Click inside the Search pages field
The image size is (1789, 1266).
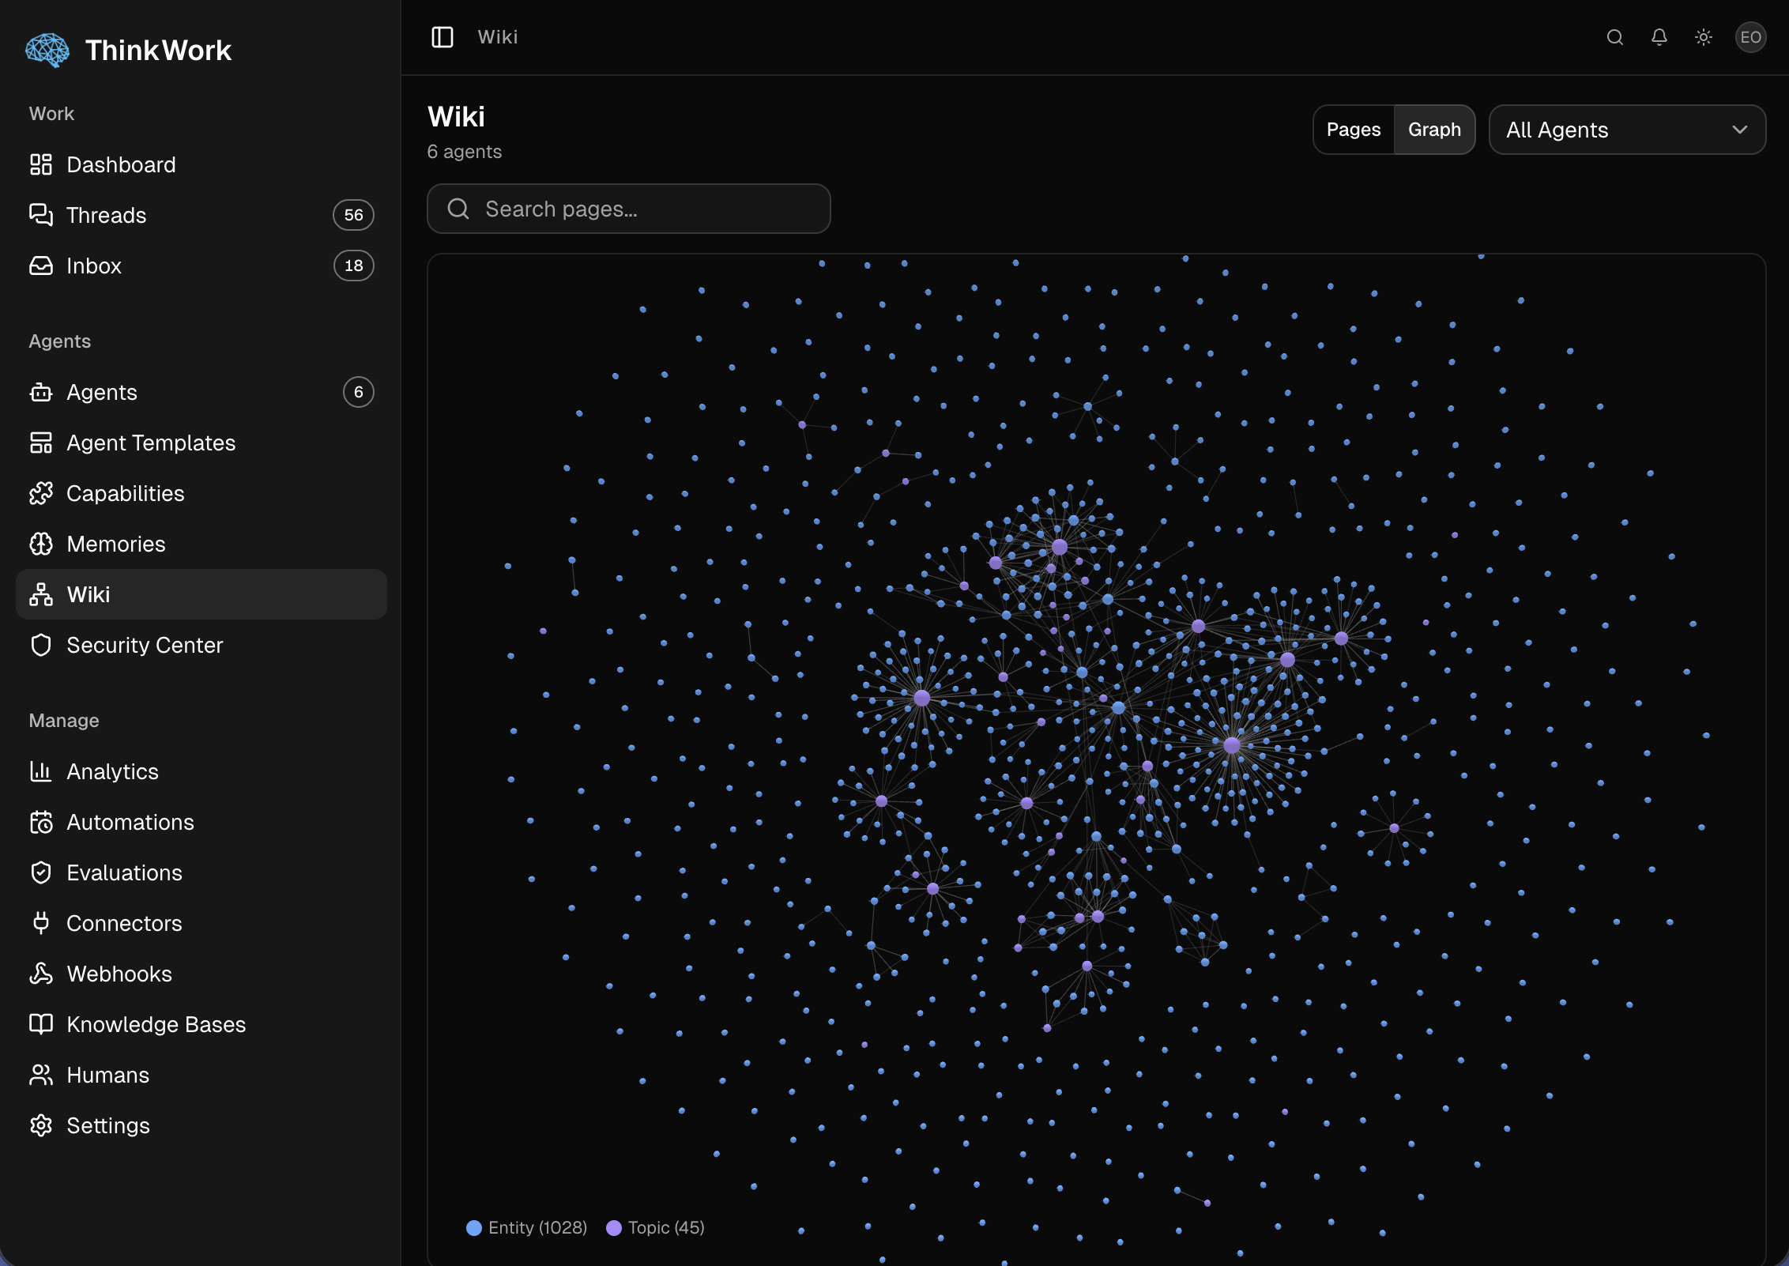pyautogui.click(x=628, y=209)
